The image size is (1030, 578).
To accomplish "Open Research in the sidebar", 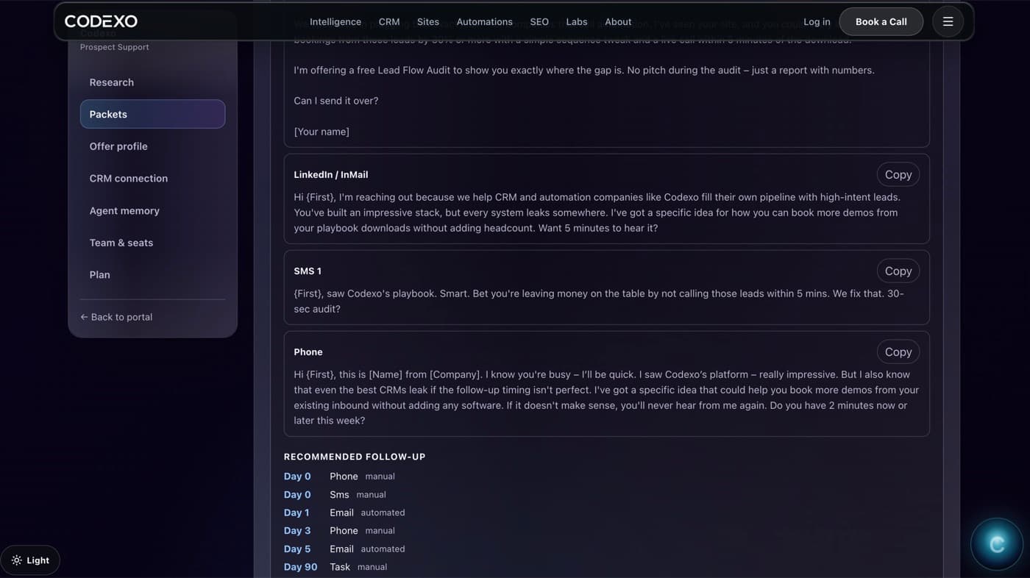I will tap(152, 82).
